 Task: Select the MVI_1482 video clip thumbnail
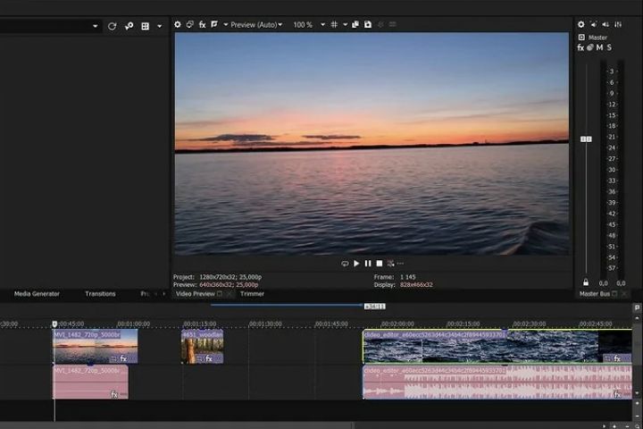click(x=96, y=347)
